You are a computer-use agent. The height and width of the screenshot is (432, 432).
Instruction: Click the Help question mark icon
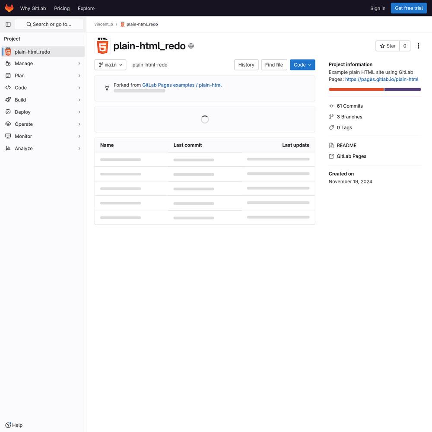8,425
